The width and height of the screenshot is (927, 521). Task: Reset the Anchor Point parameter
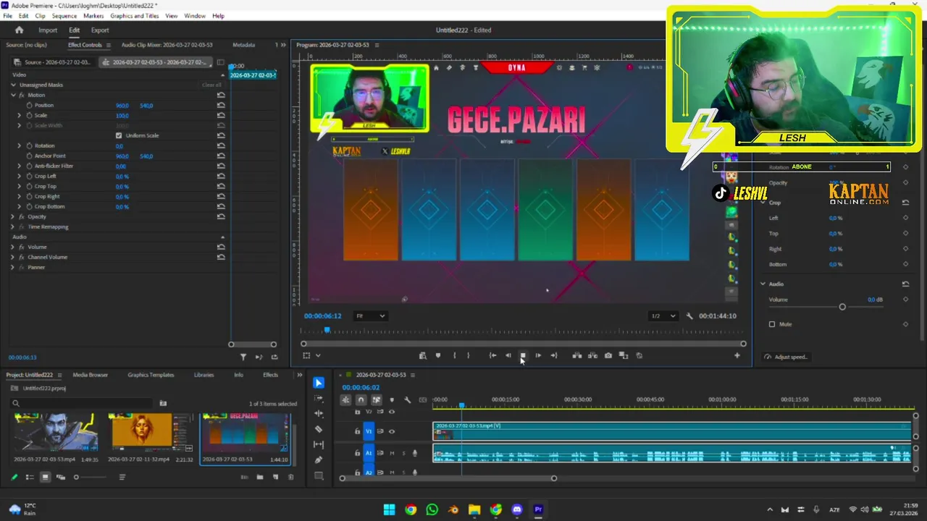(221, 156)
